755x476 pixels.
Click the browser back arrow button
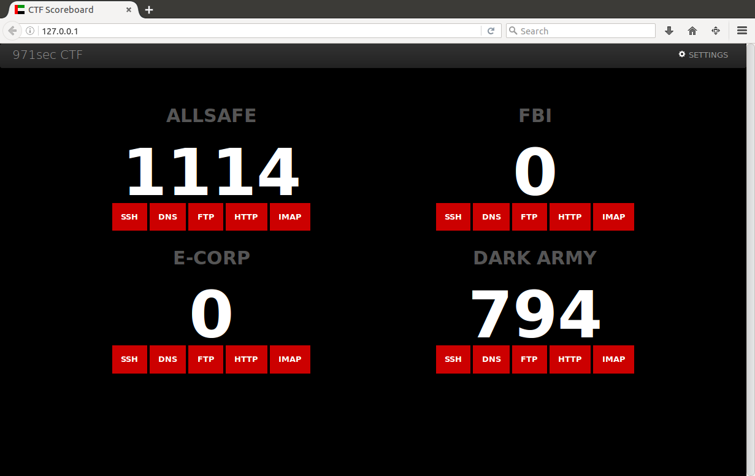[x=12, y=31]
